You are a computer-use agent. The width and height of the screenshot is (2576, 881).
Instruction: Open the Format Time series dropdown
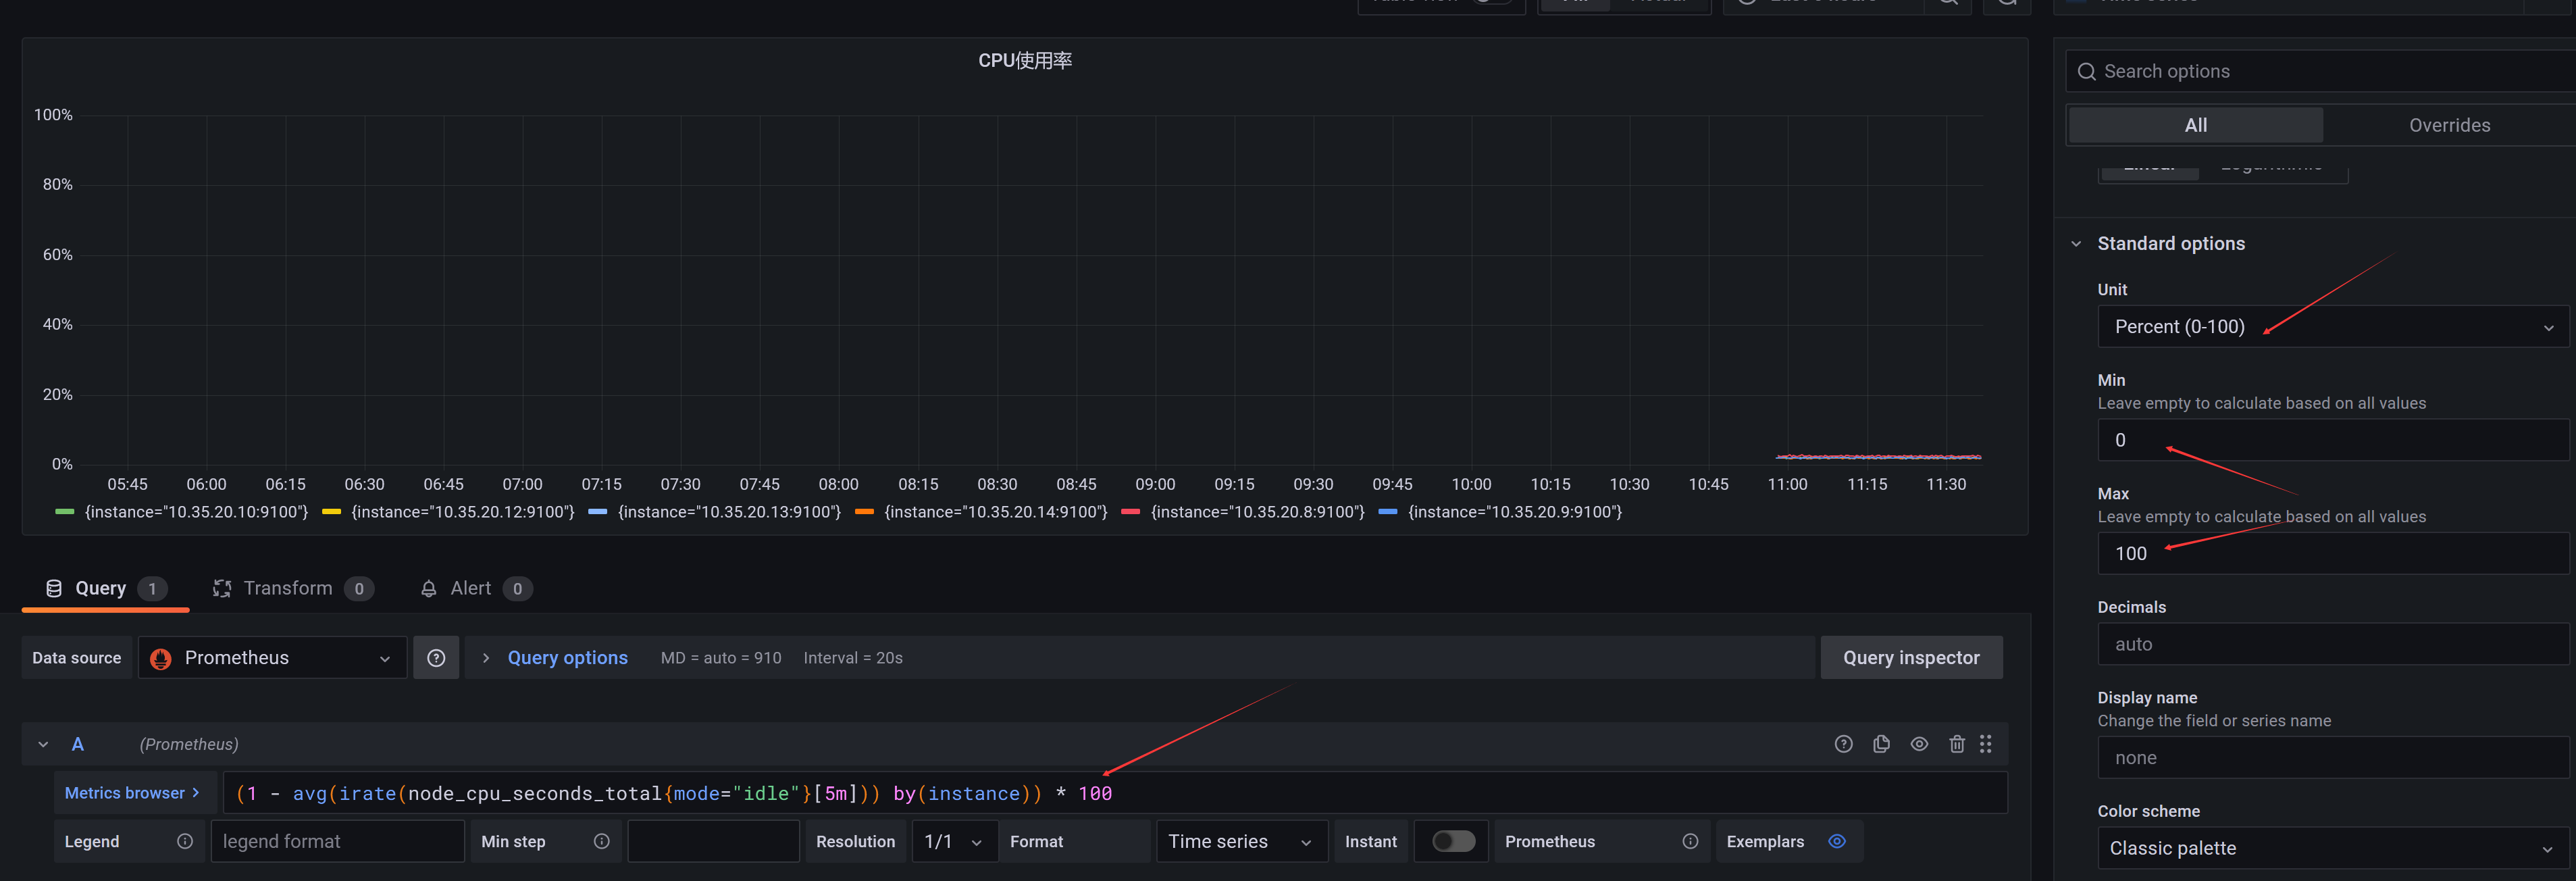pos(1242,842)
